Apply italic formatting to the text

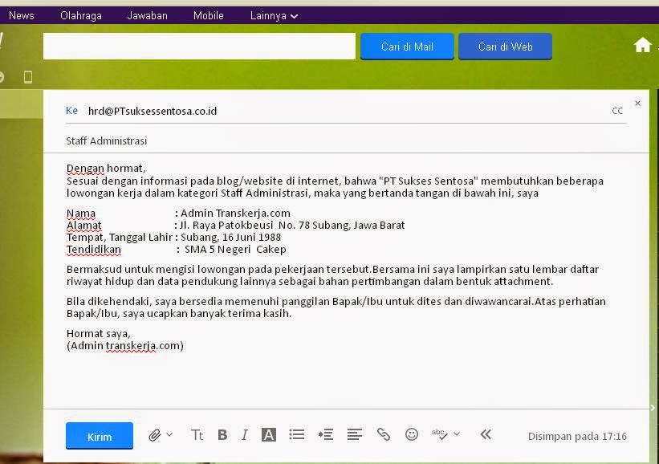pos(245,434)
